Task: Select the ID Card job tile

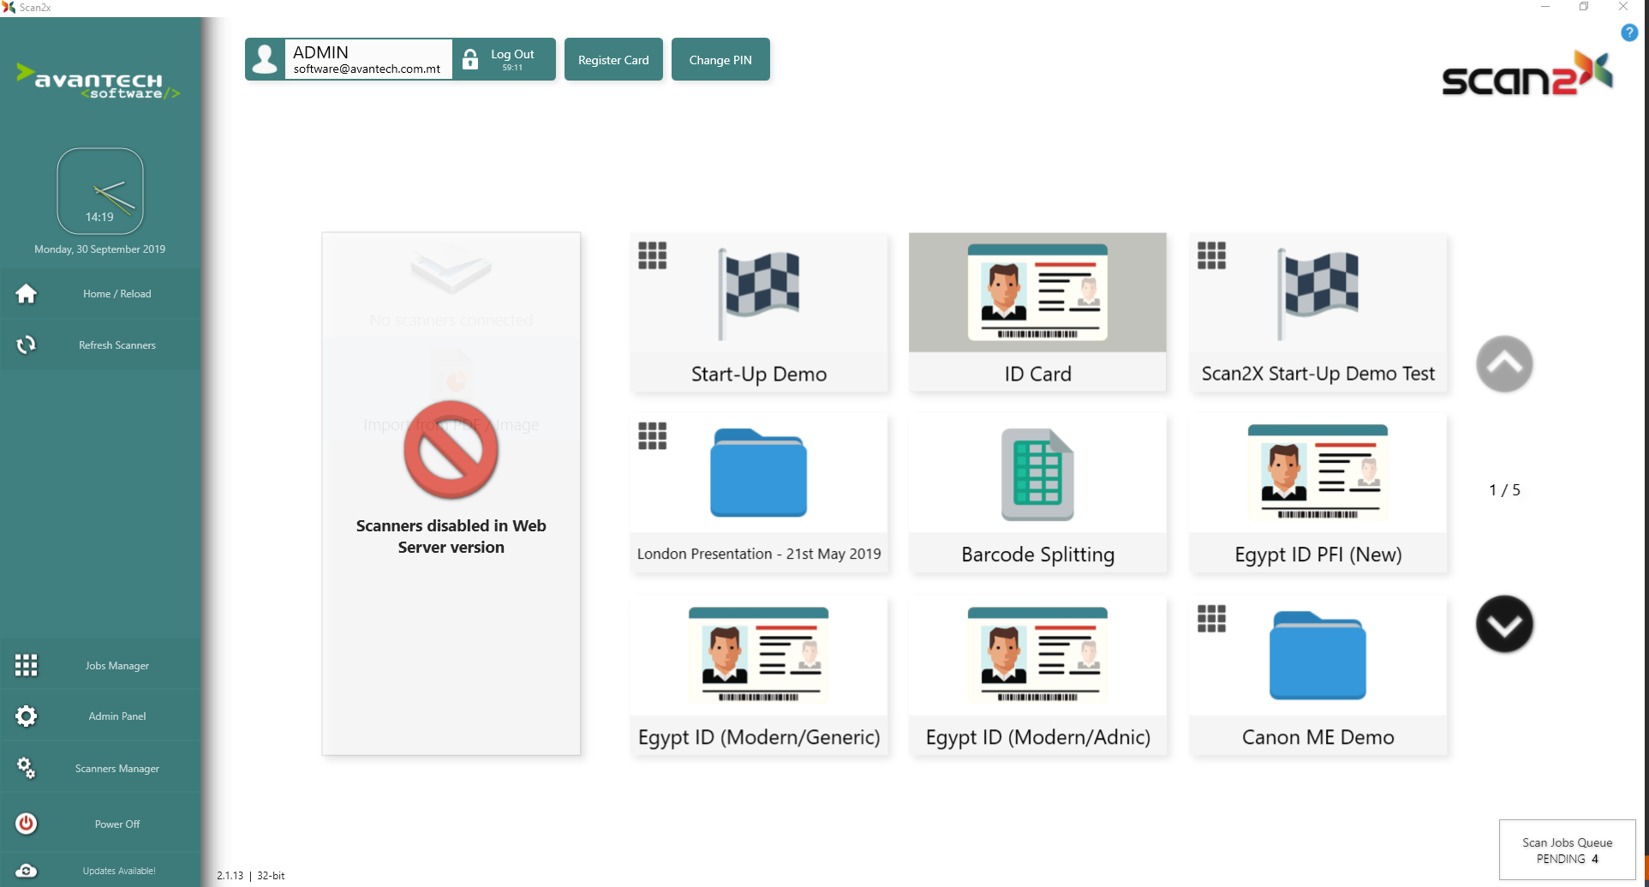Action: pos(1037,313)
